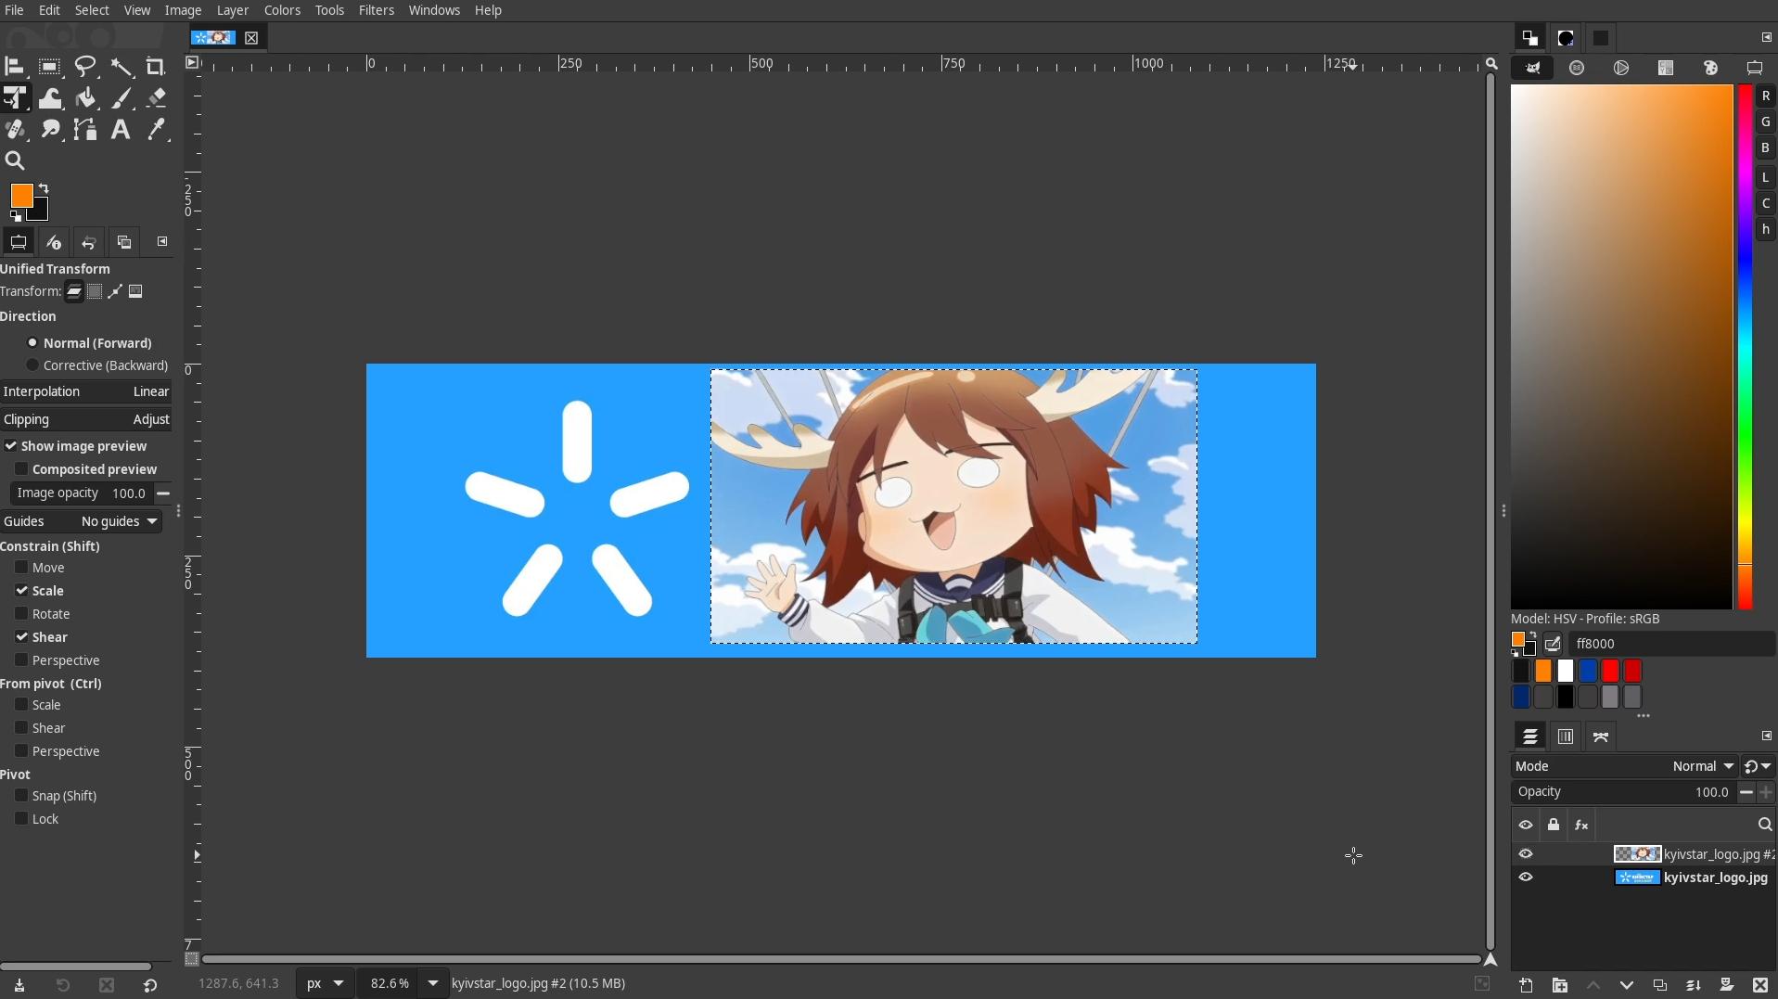The width and height of the screenshot is (1778, 999).
Task: Open the tool options tab menu
Action: tap(162, 242)
